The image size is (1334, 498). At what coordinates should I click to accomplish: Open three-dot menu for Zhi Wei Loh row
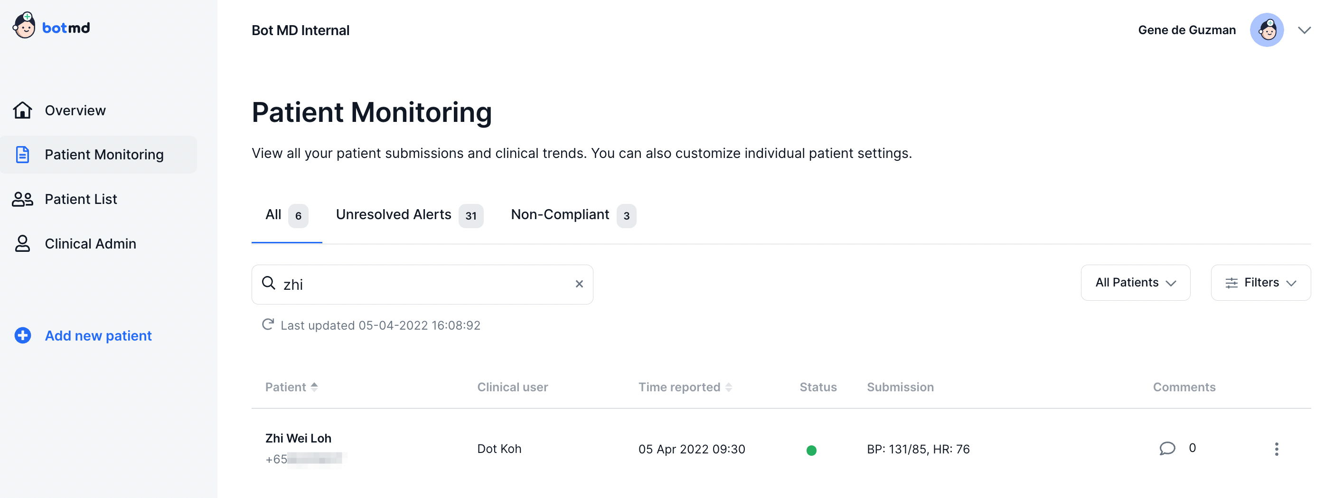(x=1276, y=449)
